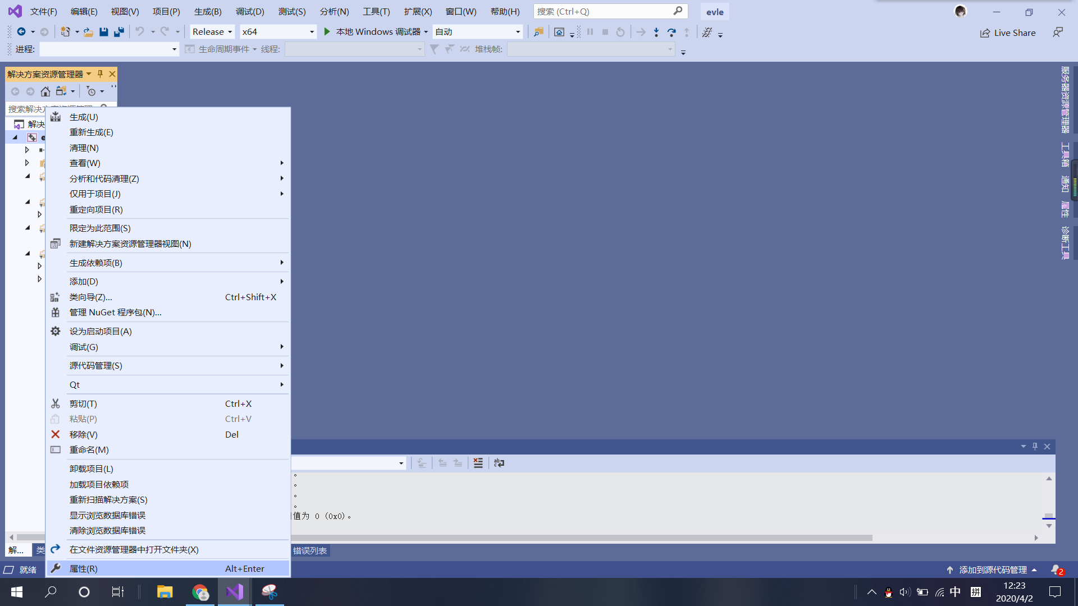
Task: Click the search box 搜索 (Ctrl+Q)
Action: tap(604, 11)
